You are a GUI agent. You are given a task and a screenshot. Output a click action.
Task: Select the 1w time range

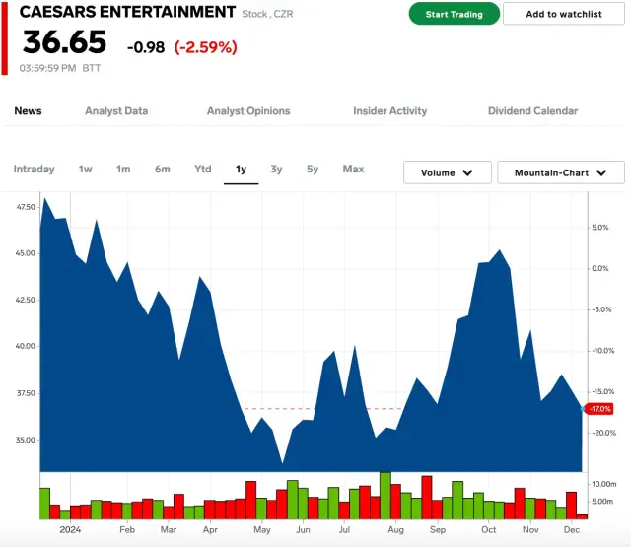[86, 170]
